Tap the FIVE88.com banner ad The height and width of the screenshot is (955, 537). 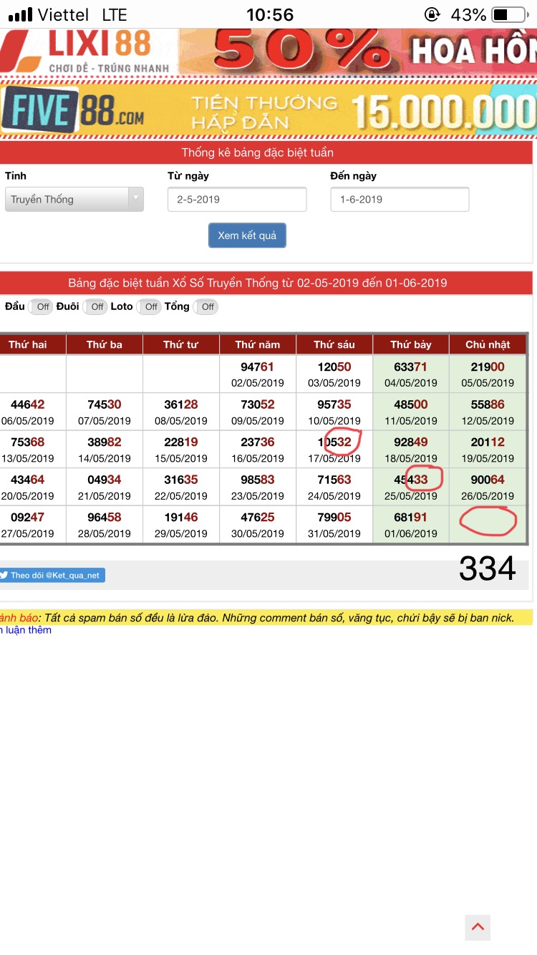click(x=268, y=110)
